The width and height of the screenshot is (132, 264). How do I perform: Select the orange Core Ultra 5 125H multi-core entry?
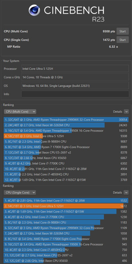point(66,136)
